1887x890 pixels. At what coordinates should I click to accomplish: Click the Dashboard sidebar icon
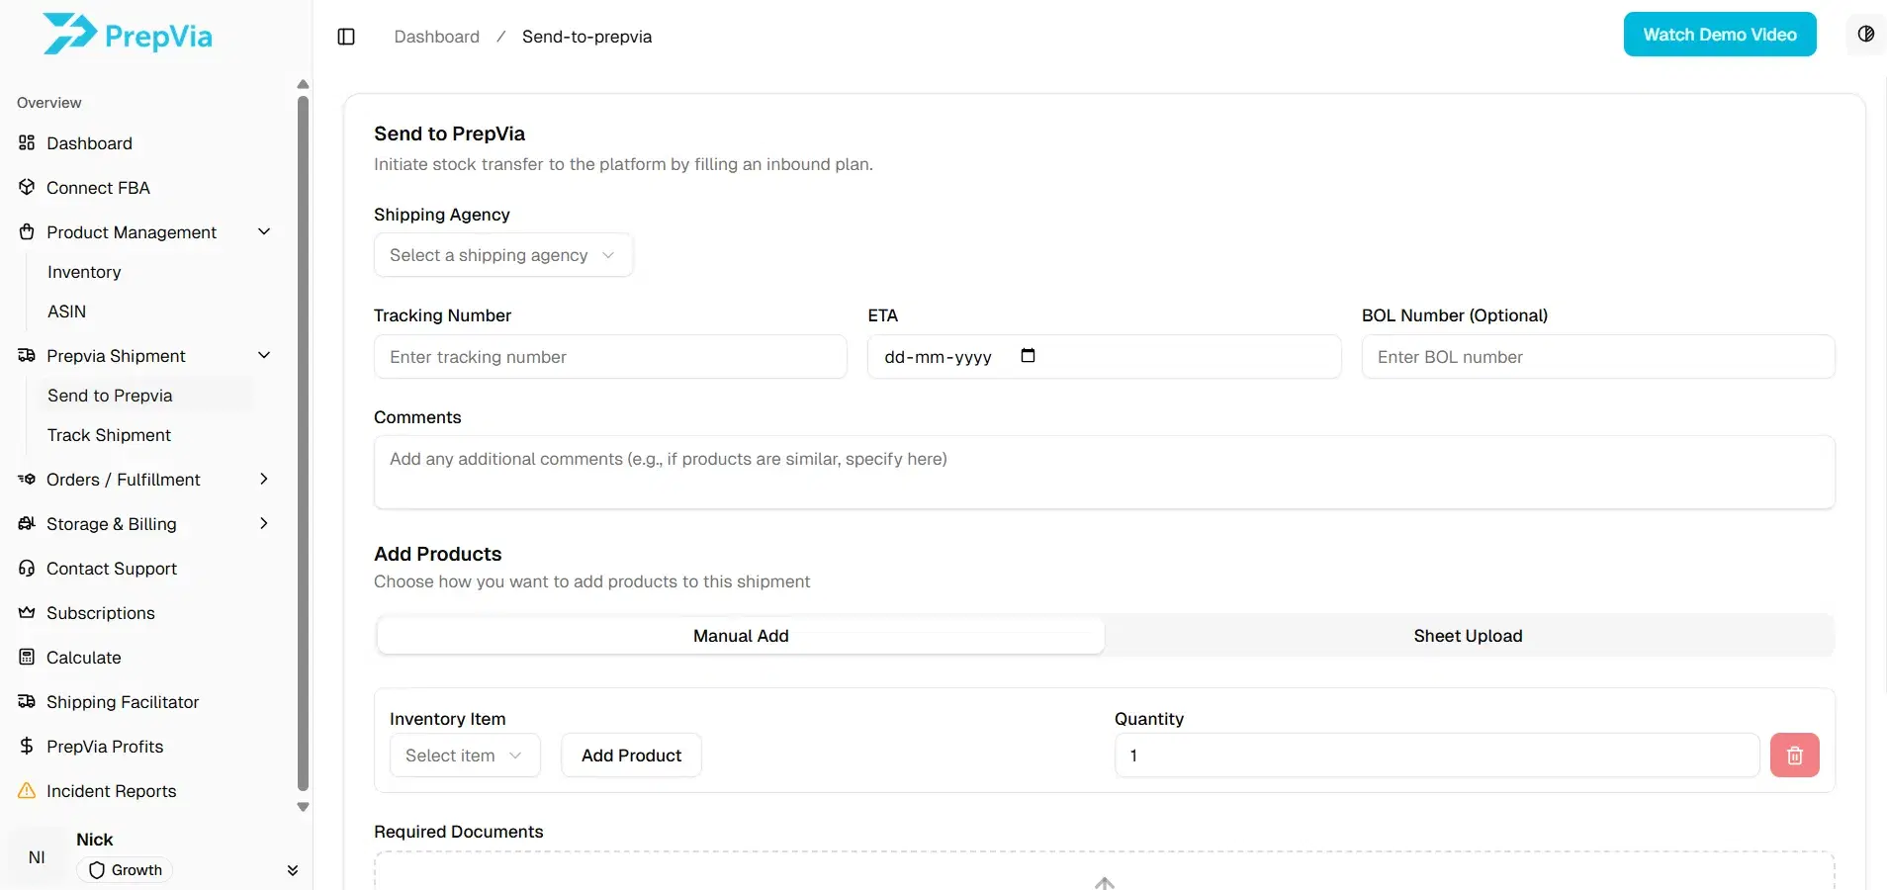tap(26, 143)
